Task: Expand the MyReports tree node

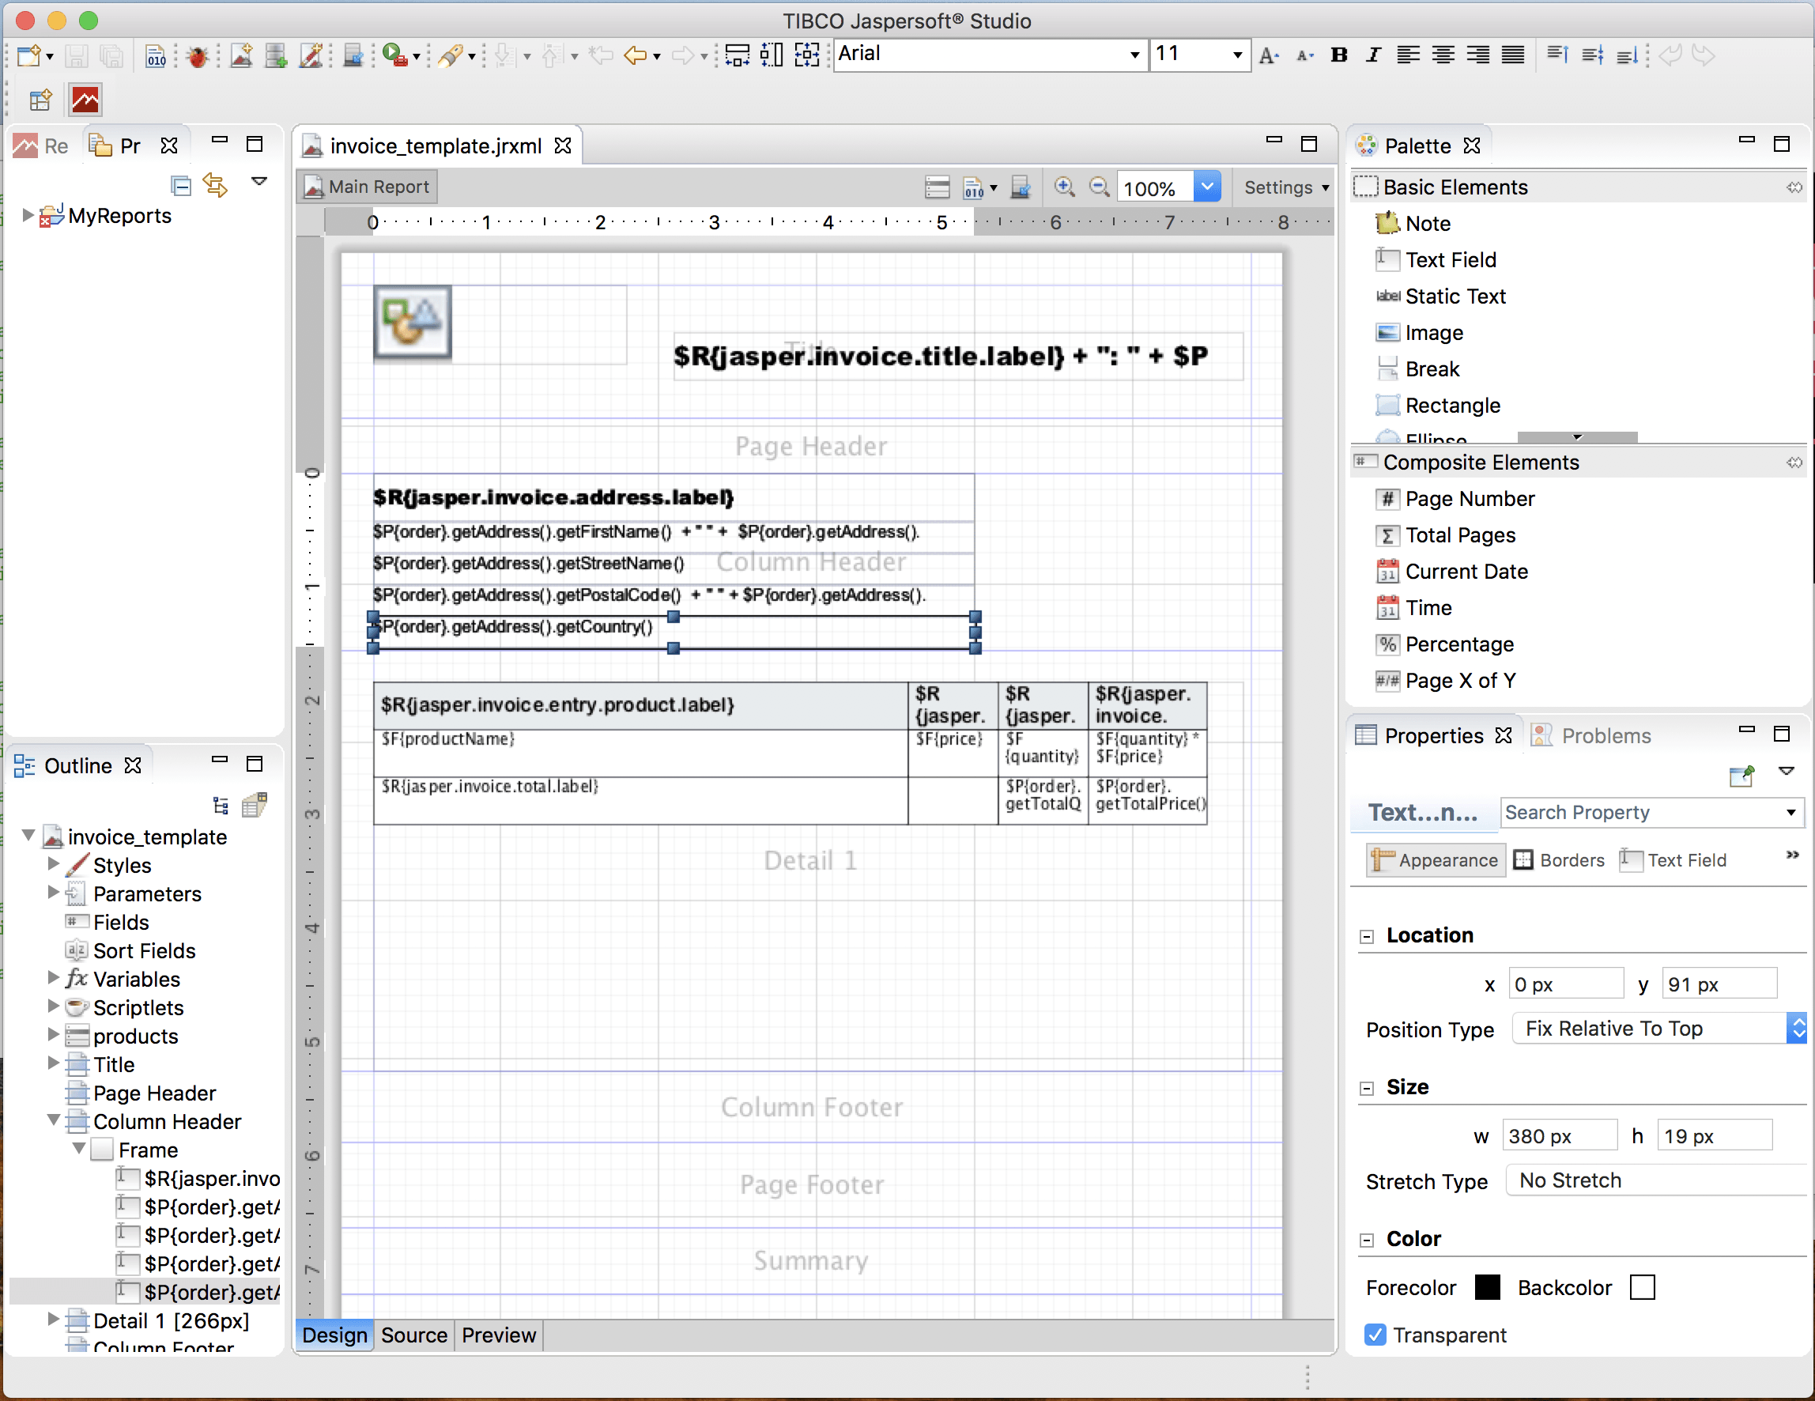Action: pos(28,215)
